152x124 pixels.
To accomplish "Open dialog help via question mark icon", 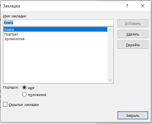I will point(127,6).
